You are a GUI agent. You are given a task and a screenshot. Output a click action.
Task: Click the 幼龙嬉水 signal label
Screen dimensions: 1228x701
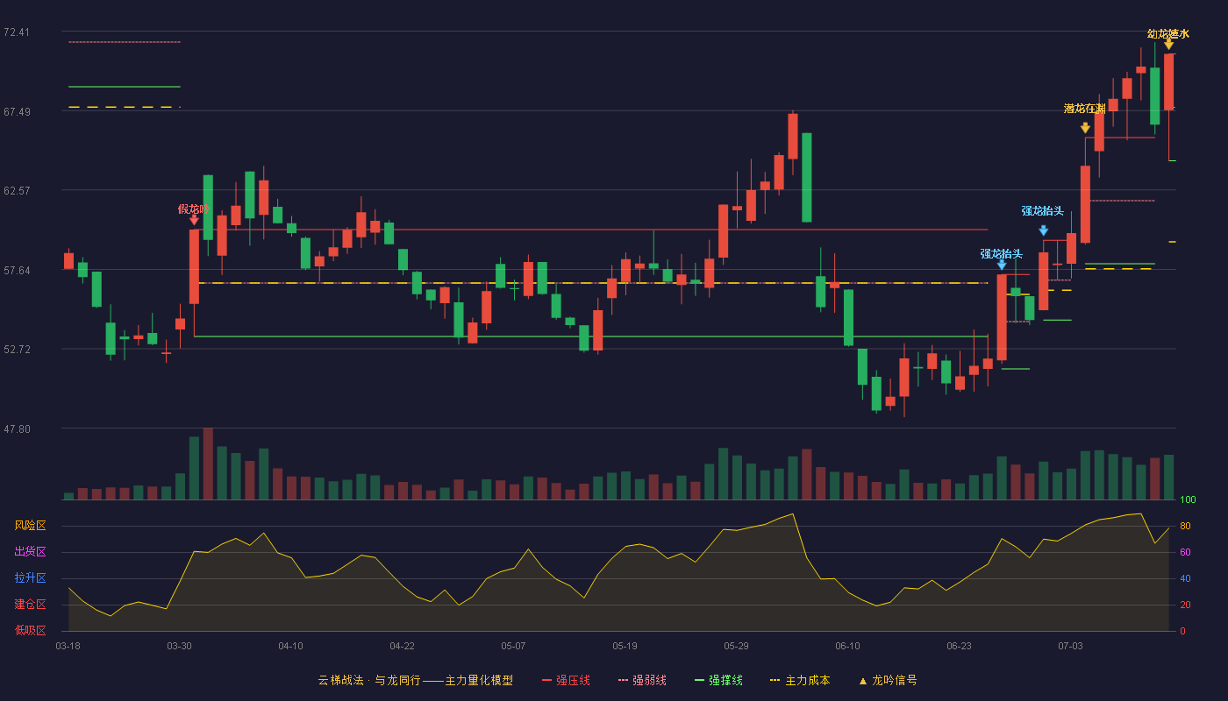point(1168,33)
